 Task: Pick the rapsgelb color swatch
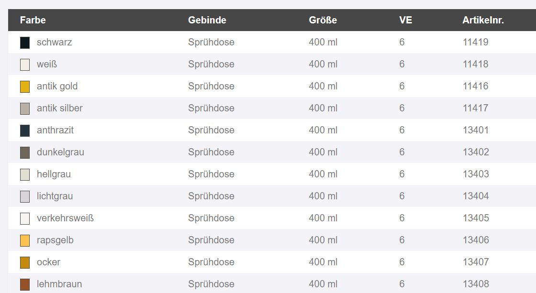(x=25, y=240)
